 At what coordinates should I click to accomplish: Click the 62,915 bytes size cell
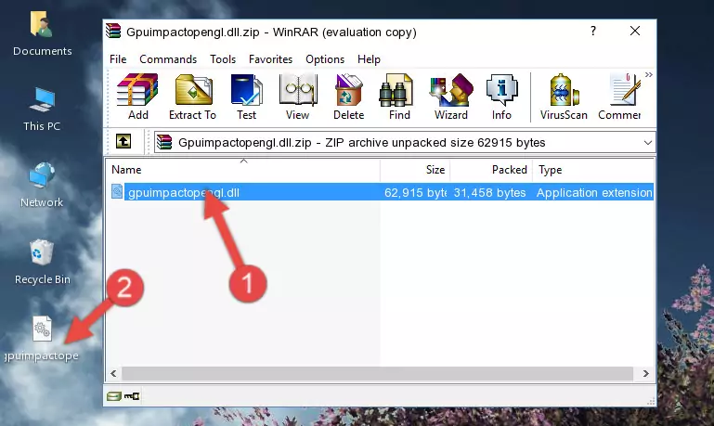coord(415,192)
